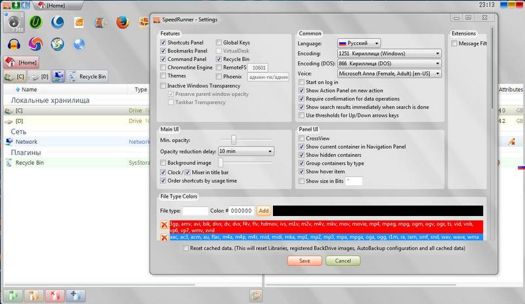This screenshot has width=525, height=304.
Task: Open the globe with yellow S shortcut
Action: click(x=57, y=44)
